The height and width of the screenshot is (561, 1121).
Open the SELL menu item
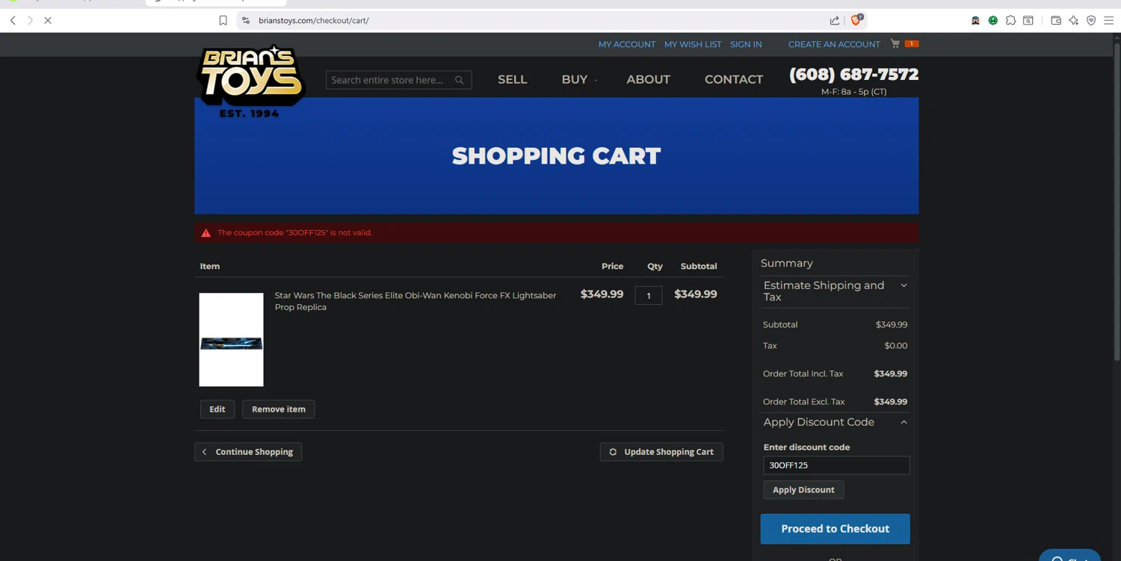(x=513, y=79)
